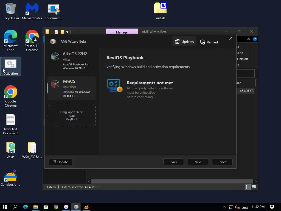Open the quick access toolbar dropdown
281x211 pixels.
68,32
